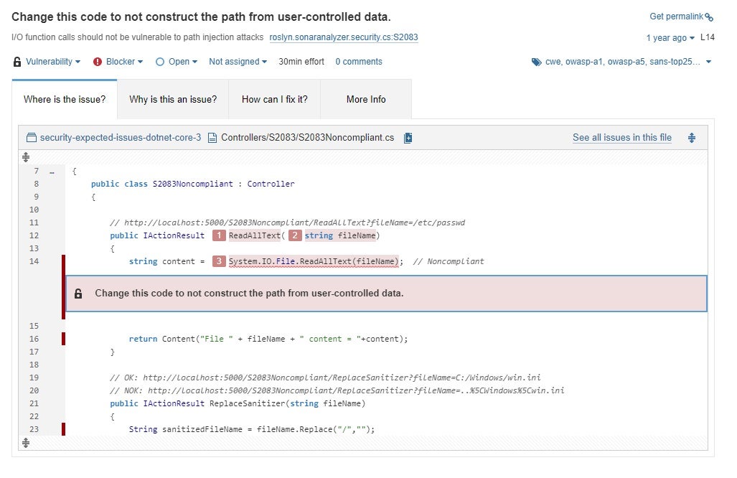Screen dimensions: 737x478
Task: Open the Vulnerability type dropdown
Action: click(48, 62)
